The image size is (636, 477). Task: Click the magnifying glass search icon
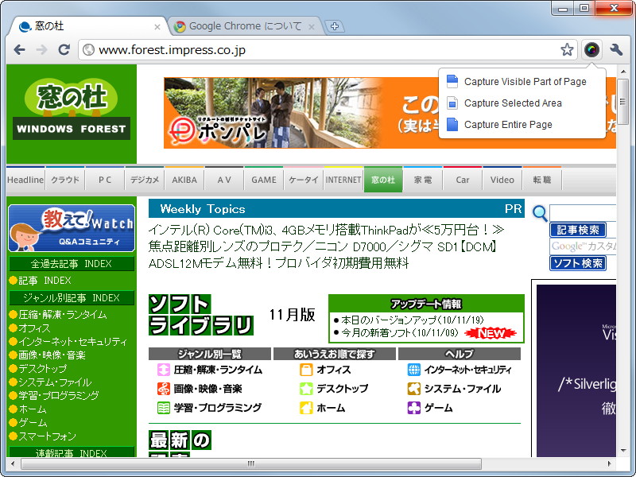pos(540,213)
